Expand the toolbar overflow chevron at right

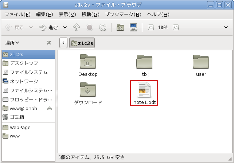[x=226, y=27]
